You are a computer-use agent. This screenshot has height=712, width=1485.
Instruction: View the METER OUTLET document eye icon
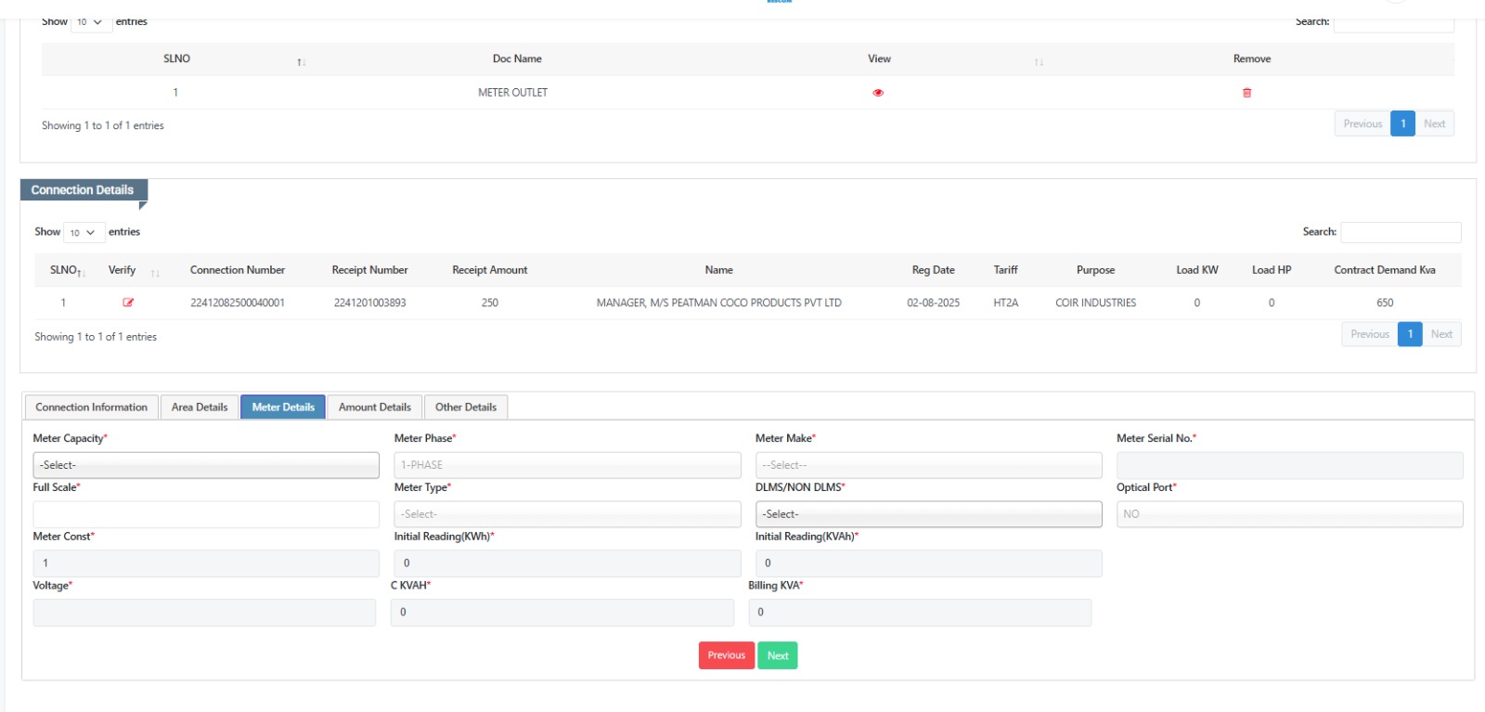pyautogui.click(x=878, y=93)
